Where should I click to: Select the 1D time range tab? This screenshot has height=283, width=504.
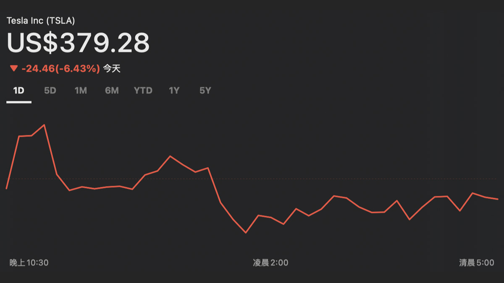(x=18, y=91)
